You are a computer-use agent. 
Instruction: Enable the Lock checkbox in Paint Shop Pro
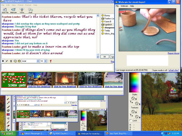[131, 120]
